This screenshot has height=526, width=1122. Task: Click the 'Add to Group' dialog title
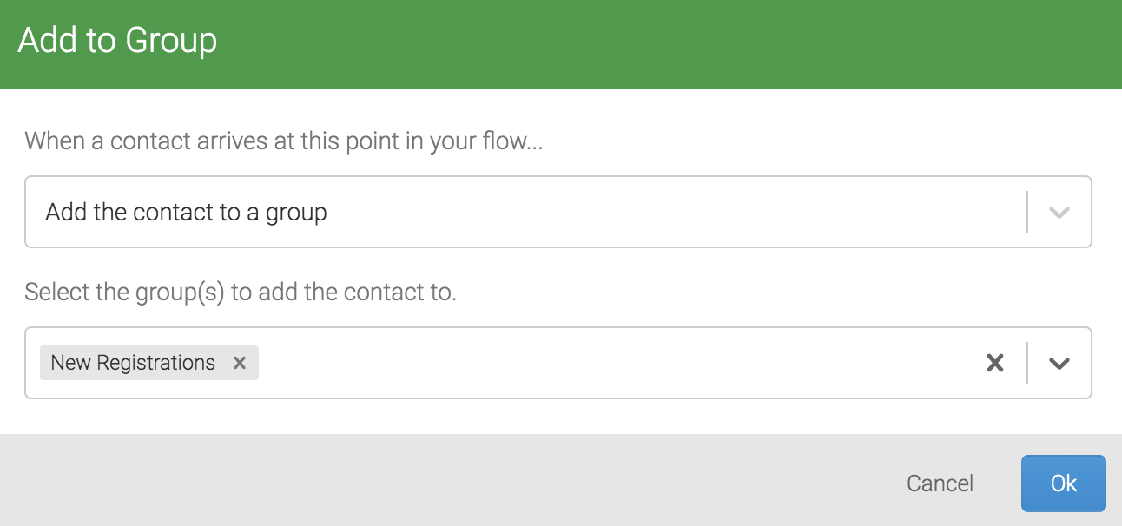(x=117, y=41)
